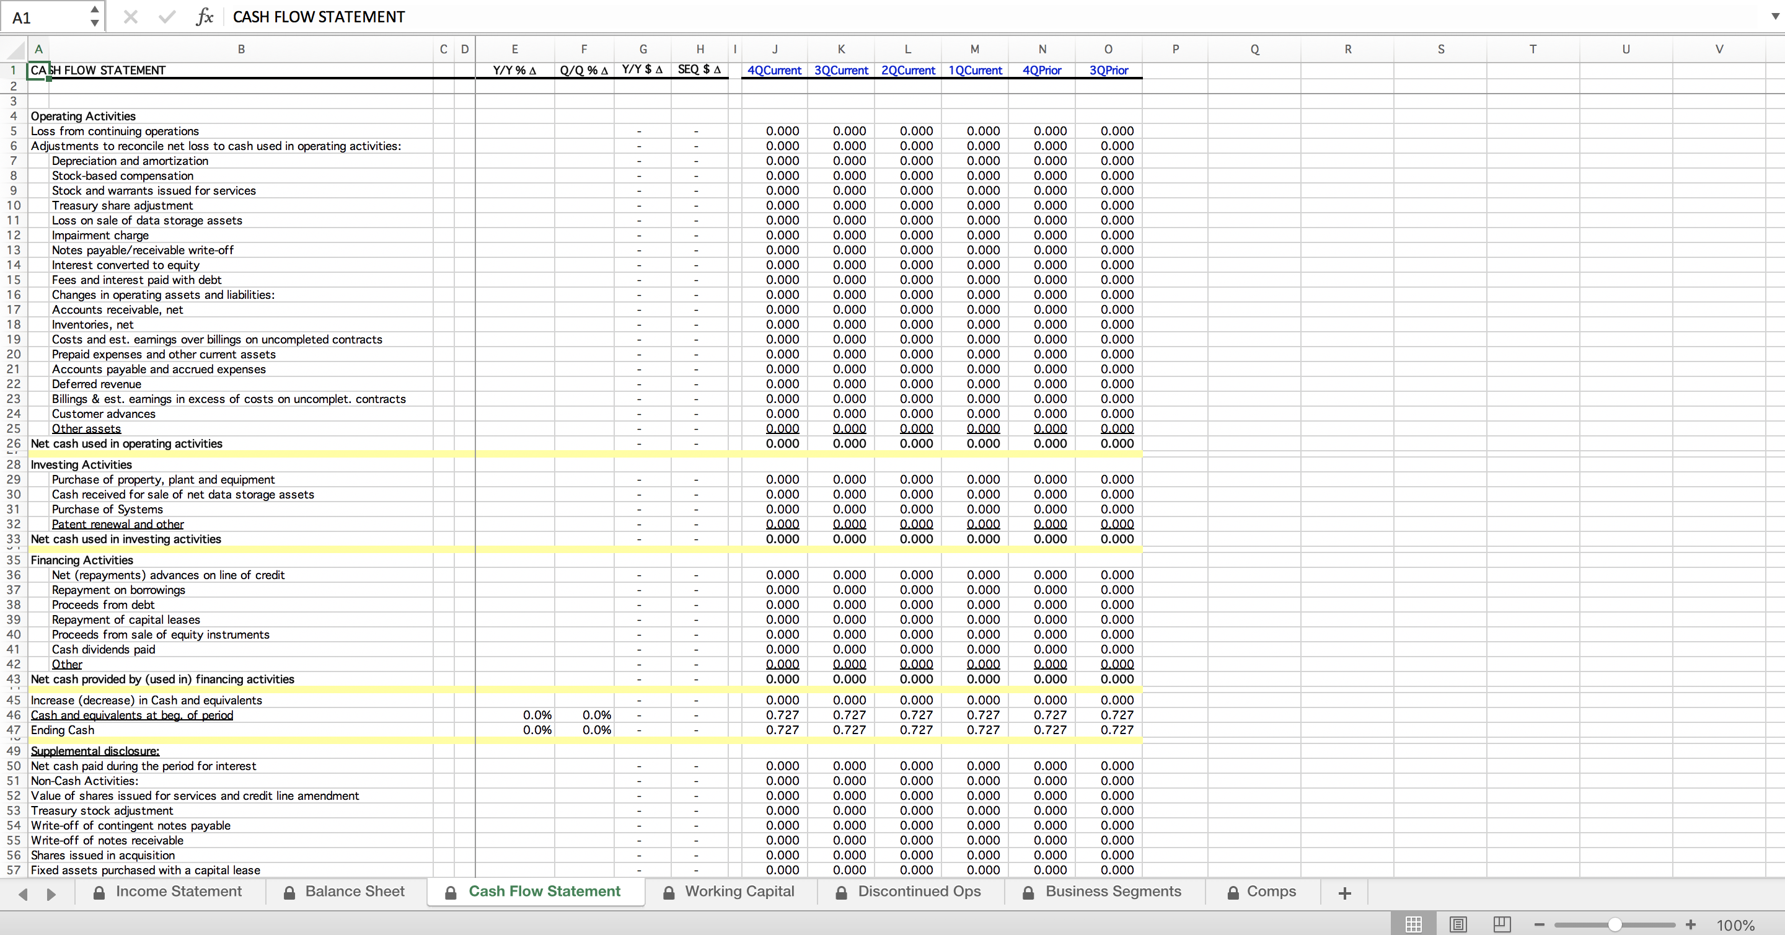Click the 4QPrior column heading cell
The width and height of the screenshot is (1785, 935).
coord(1042,70)
